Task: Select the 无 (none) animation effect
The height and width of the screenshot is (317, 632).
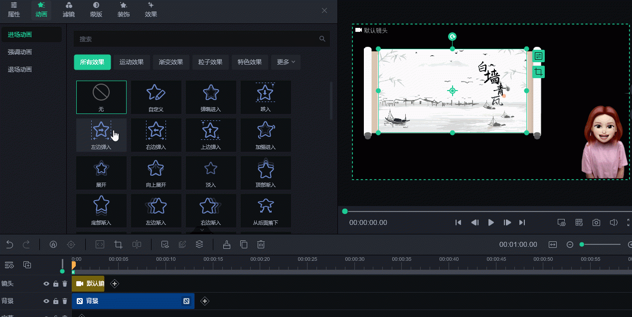Action: (101, 97)
